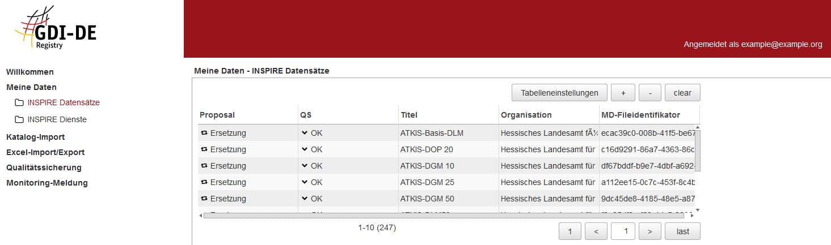The image size is (831, 245).
Task: Open the Qualitätssicherung menu item
Action: click(x=44, y=167)
